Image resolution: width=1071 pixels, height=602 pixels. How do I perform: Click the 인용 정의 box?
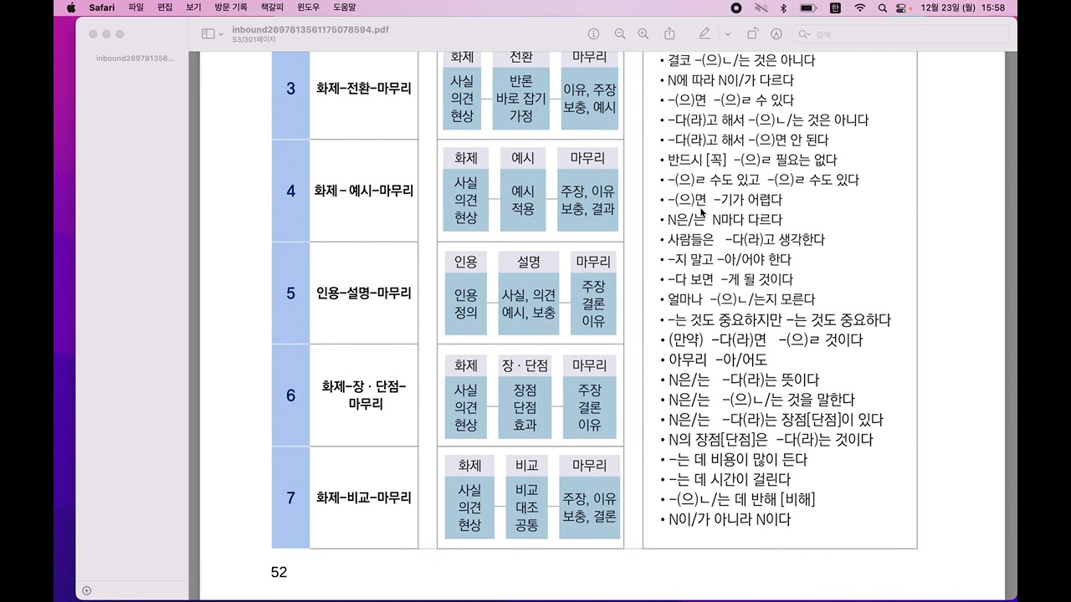pos(465,304)
